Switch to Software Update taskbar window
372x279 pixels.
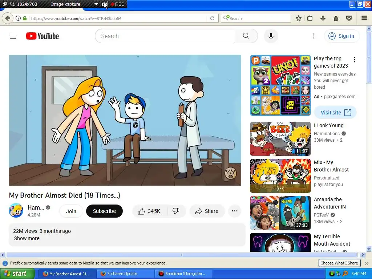[x=125, y=274]
